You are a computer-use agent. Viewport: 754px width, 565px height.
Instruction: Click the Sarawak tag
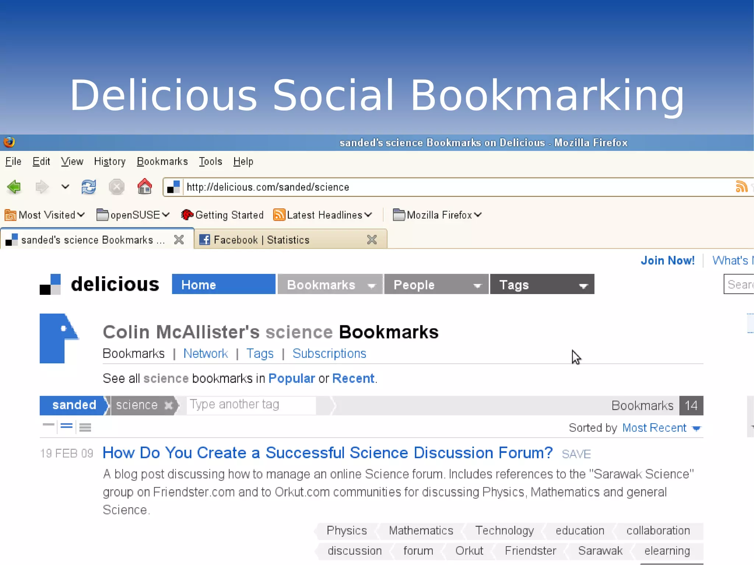click(x=600, y=551)
